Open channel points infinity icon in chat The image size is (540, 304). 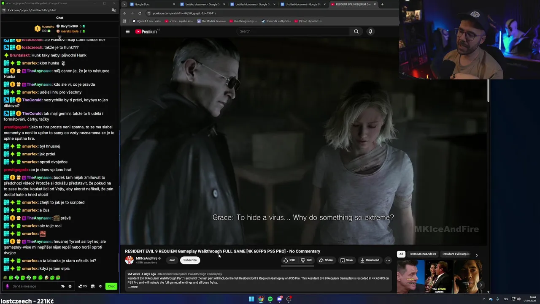pos(83,286)
